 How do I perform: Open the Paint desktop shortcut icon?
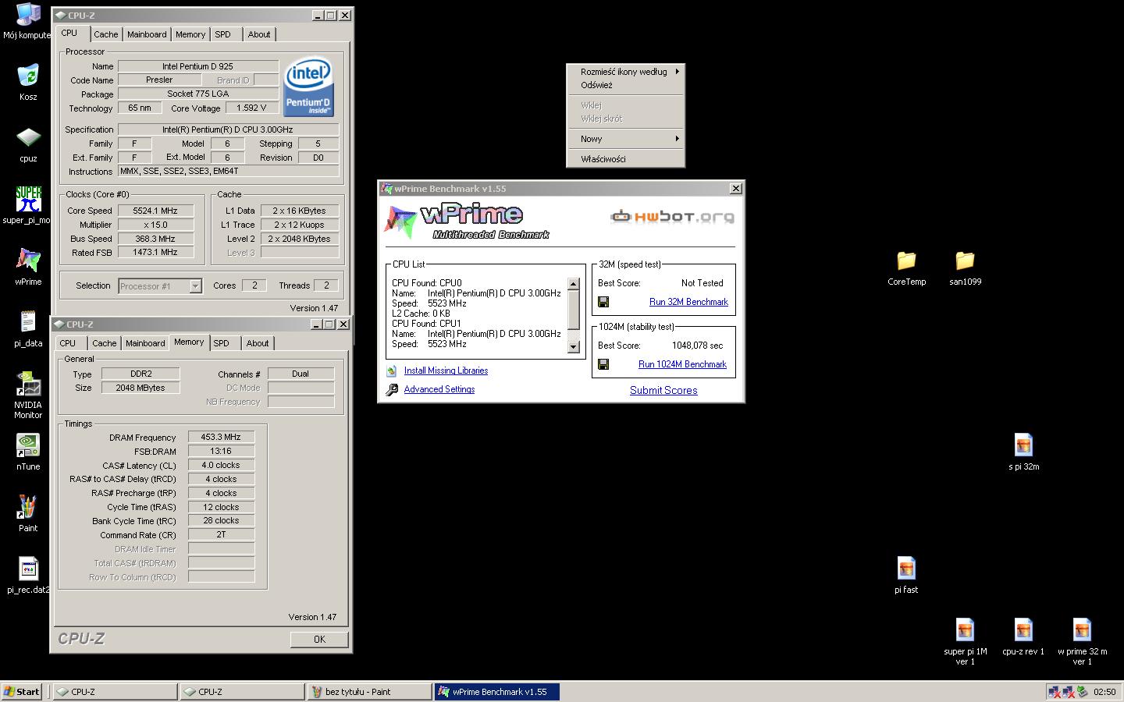28,507
